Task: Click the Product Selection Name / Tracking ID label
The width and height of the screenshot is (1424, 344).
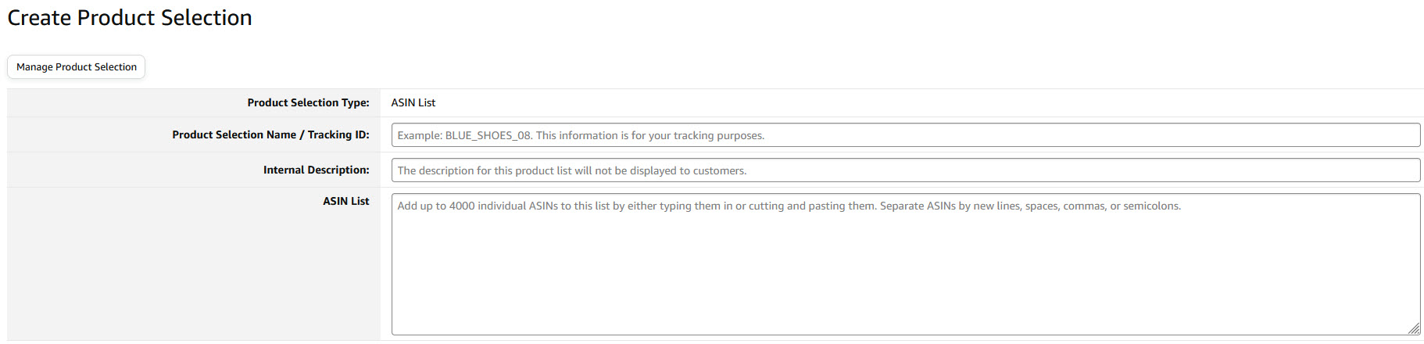Action: click(x=270, y=135)
